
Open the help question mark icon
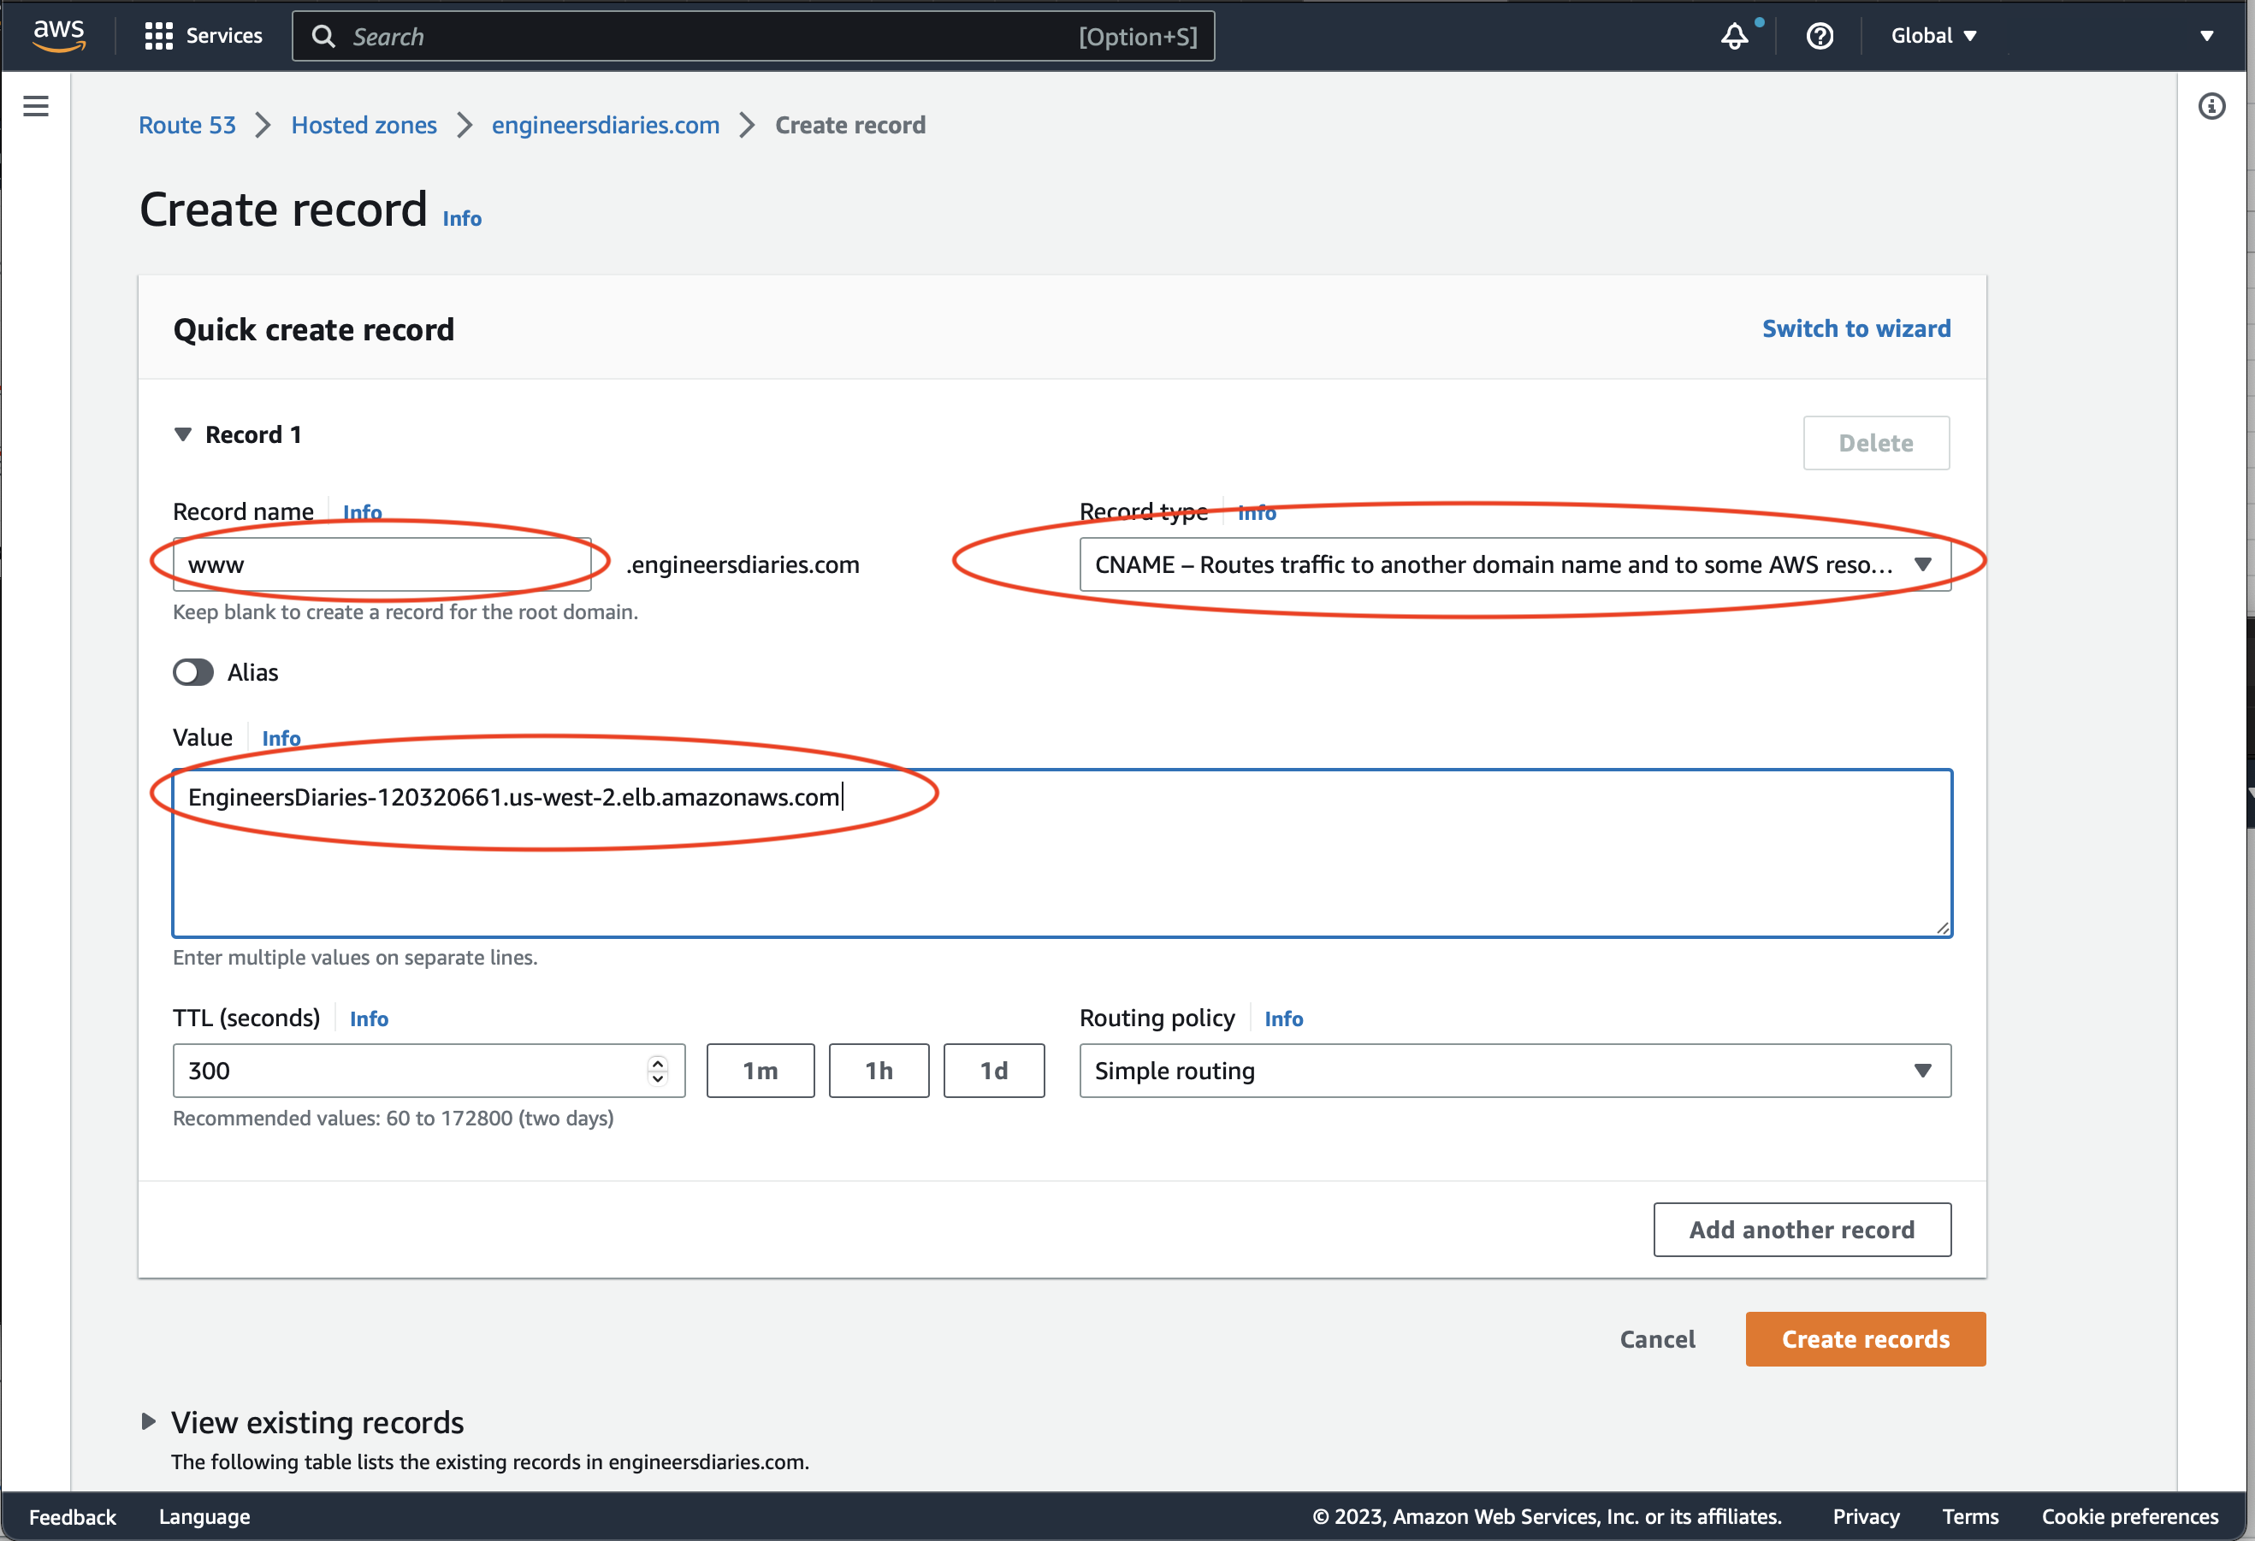(x=1820, y=36)
